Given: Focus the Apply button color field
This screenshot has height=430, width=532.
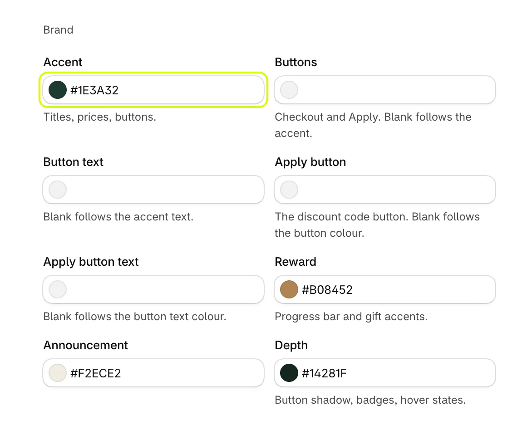Looking at the screenshot, I should point(385,190).
